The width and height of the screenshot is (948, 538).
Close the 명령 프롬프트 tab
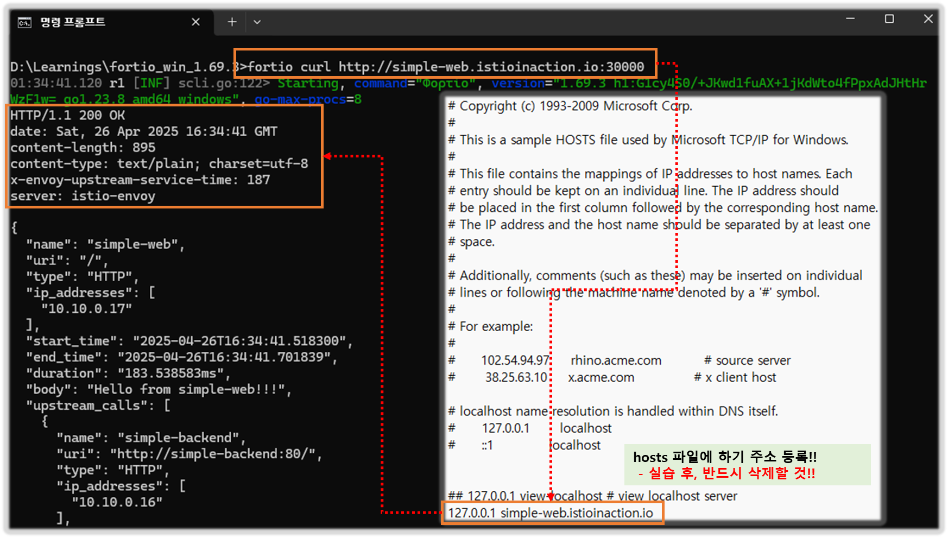pyautogui.click(x=196, y=22)
